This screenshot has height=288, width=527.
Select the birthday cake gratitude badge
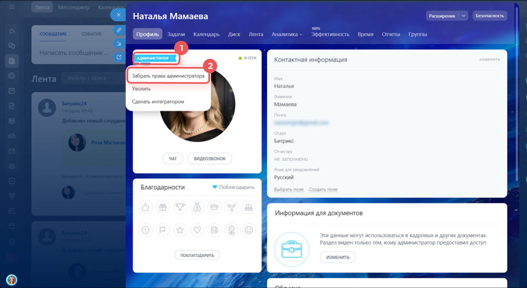coord(248,207)
